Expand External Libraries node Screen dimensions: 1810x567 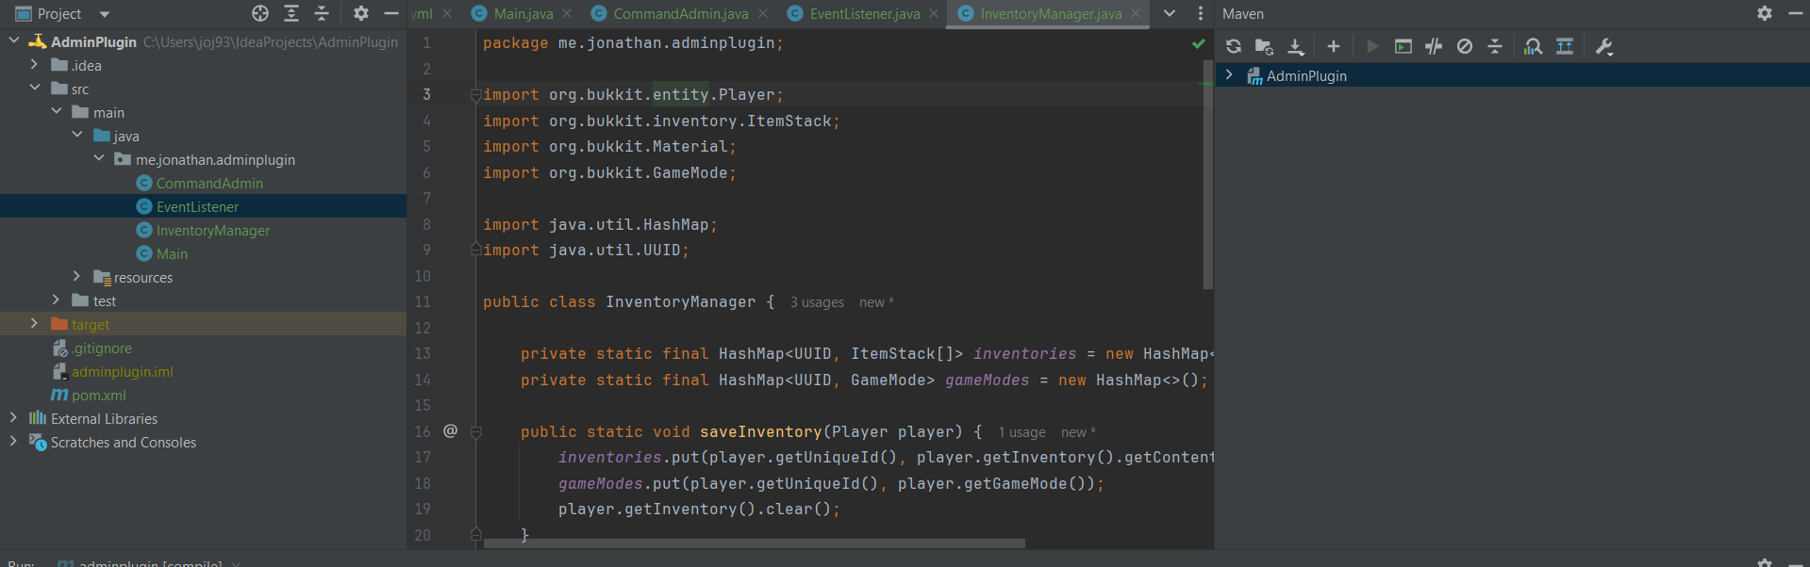click(13, 417)
